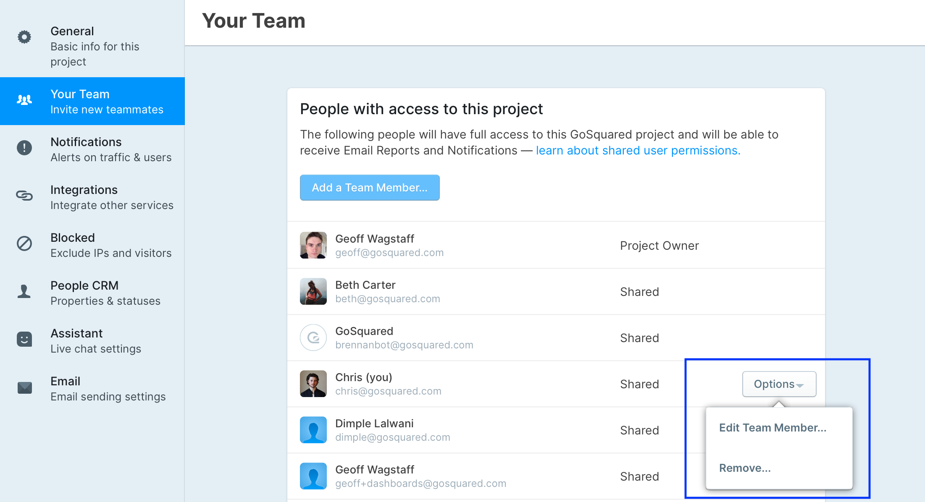The width and height of the screenshot is (925, 502).
Task: Open People CRM properties and statuses
Action: pos(92,293)
